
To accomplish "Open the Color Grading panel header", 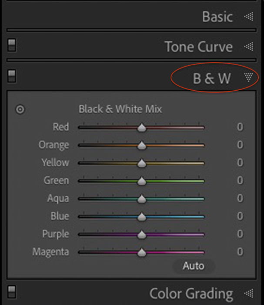I will (x=191, y=293).
